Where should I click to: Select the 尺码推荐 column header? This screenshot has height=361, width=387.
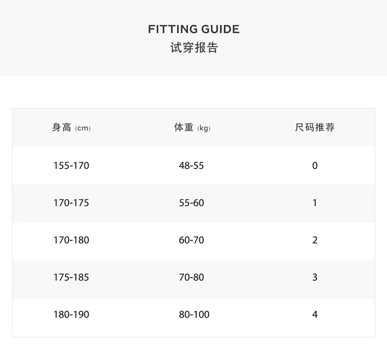pos(315,127)
